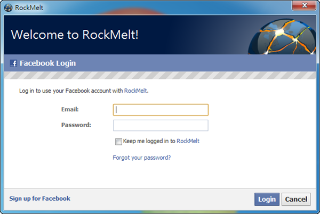The width and height of the screenshot is (320, 214).
Task: Enable the Keep me logged in checkbox
Action: tap(118, 142)
